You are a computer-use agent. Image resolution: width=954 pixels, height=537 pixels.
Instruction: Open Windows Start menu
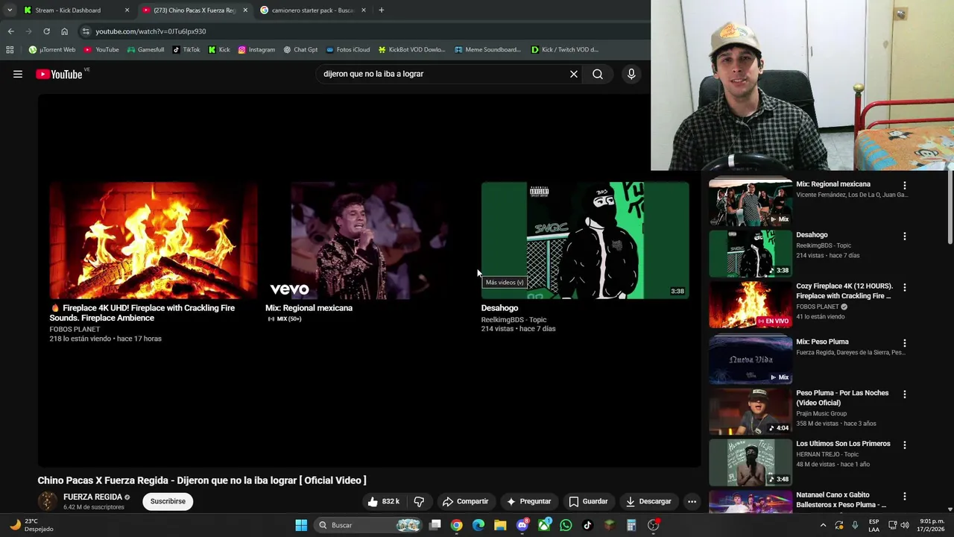[301, 525]
